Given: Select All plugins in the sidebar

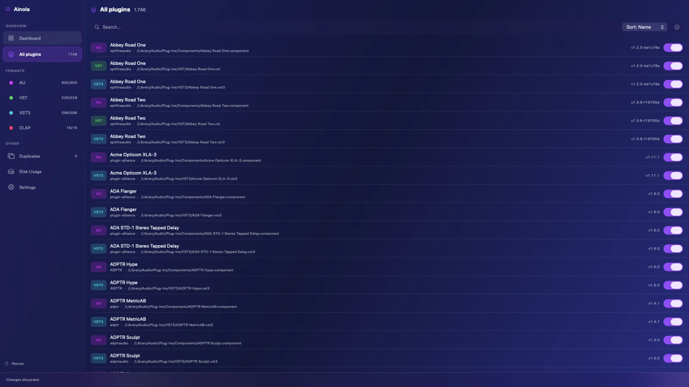Looking at the screenshot, I should click(x=42, y=54).
